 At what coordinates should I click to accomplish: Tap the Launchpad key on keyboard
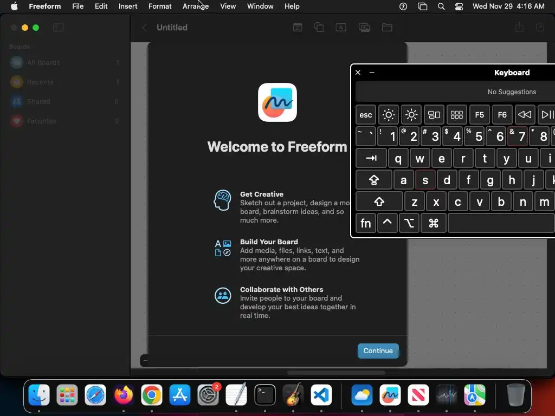(x=456, y=115)
